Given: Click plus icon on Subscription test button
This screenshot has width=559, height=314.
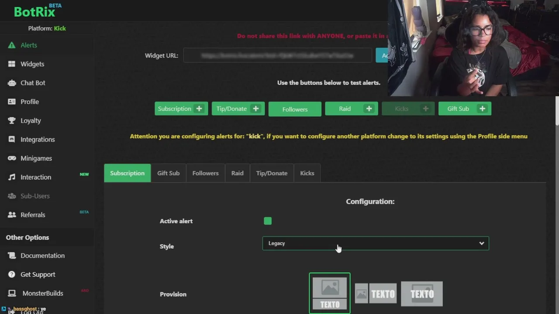Looking at the screenshot, I should tap(199, 109).
